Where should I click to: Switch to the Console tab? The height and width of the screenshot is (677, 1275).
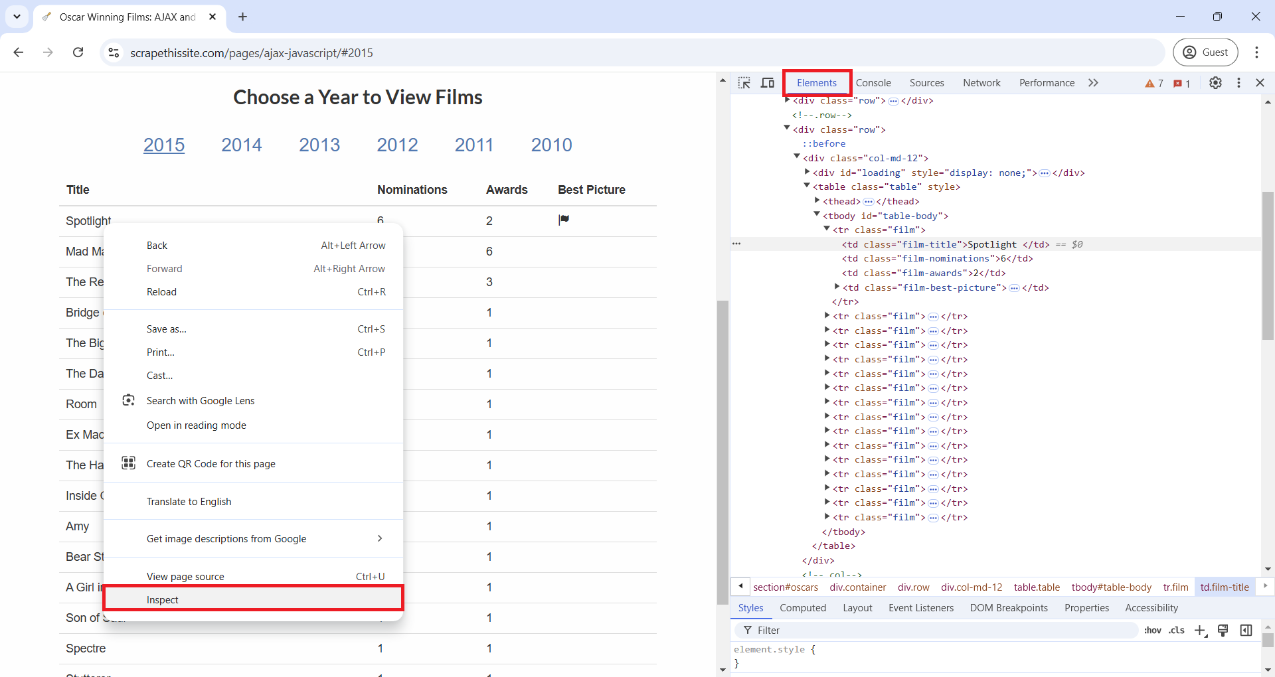coord(873,83)
